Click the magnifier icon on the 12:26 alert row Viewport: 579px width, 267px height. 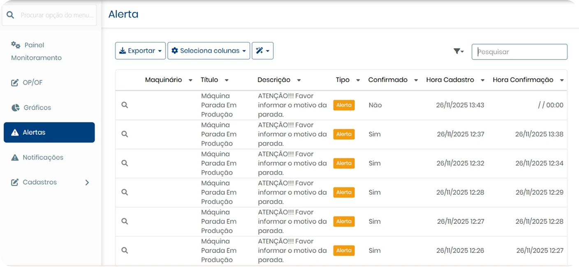click(125, 250)
